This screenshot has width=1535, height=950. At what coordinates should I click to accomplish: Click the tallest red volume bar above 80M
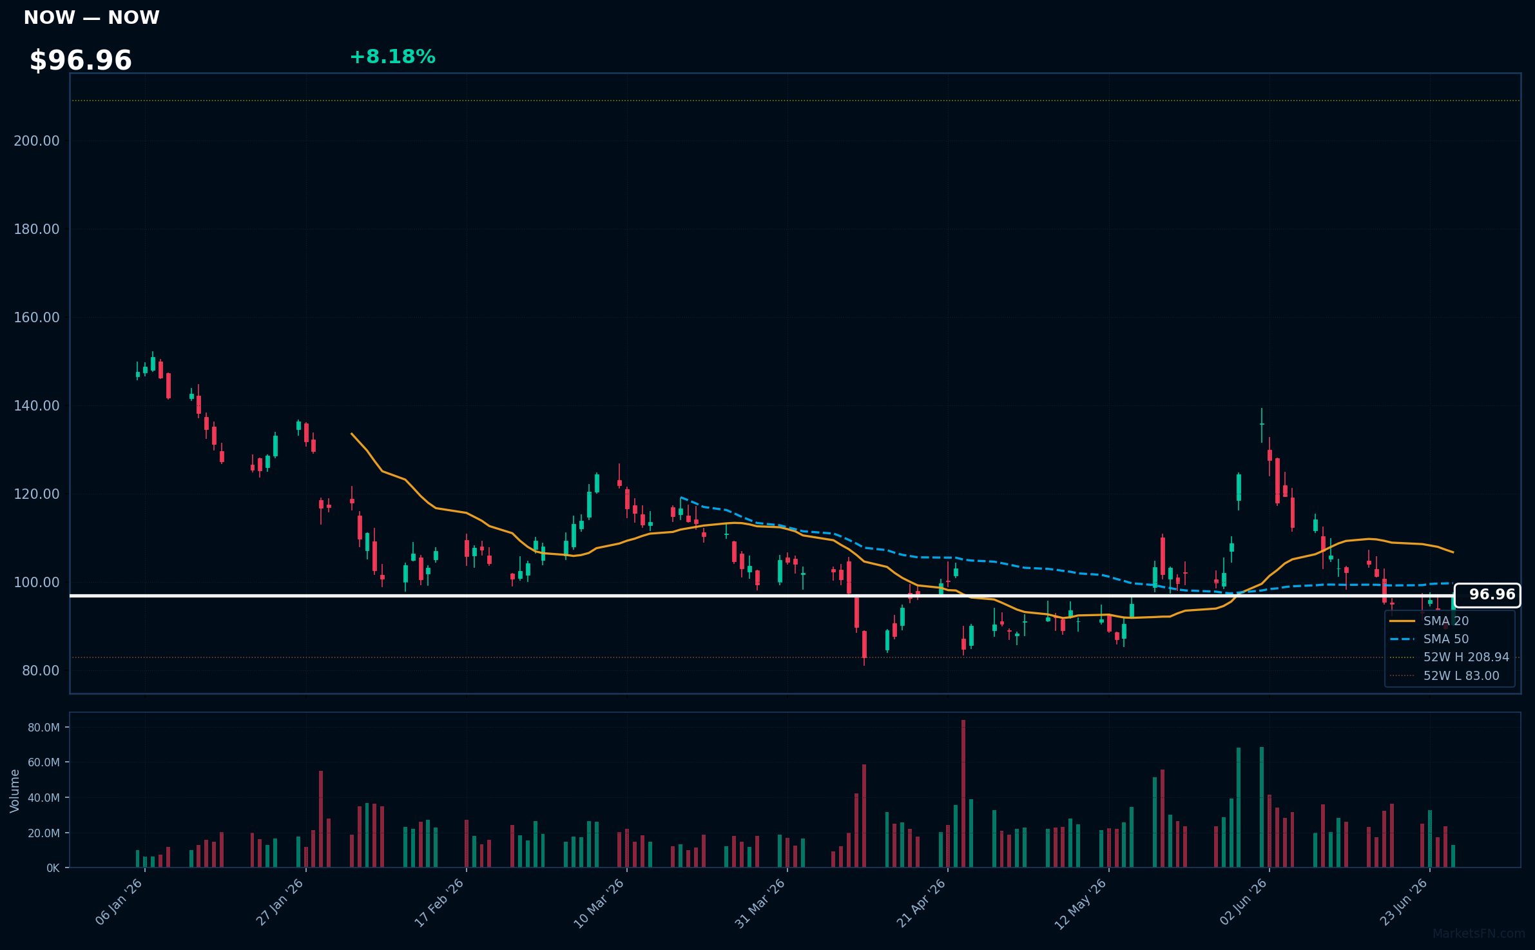tap(963, 793)
